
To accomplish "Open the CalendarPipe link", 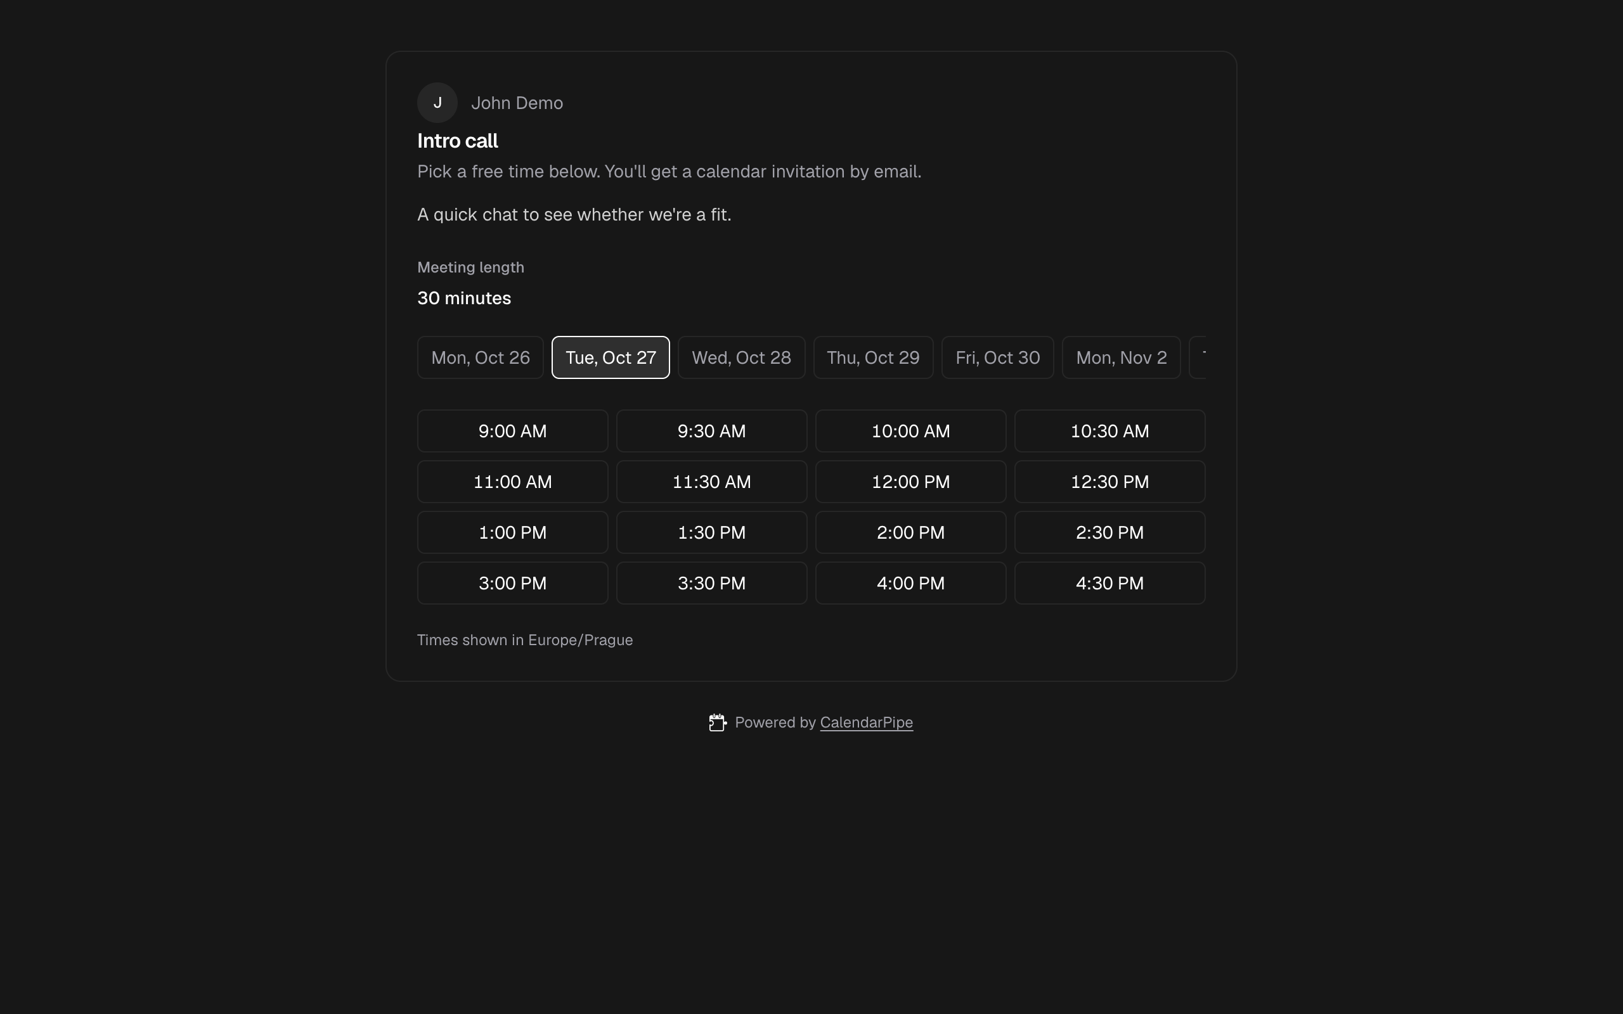I will tap(866, 722).
